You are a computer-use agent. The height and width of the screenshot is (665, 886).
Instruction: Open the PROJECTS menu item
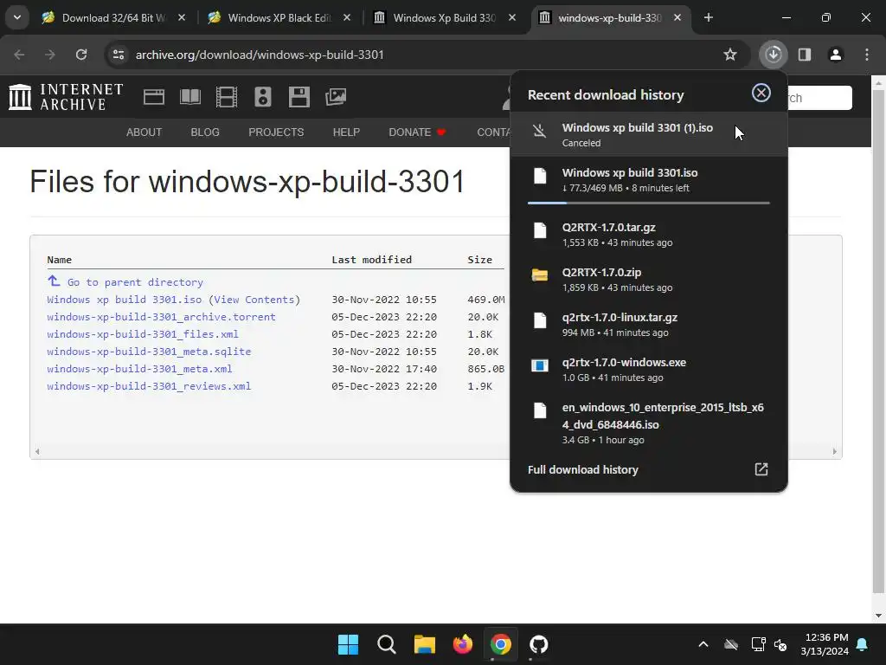276,132
